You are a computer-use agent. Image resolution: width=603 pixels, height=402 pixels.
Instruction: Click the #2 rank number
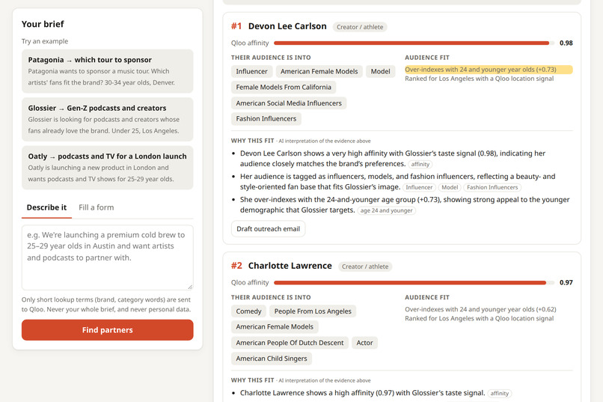coord(236,266)
